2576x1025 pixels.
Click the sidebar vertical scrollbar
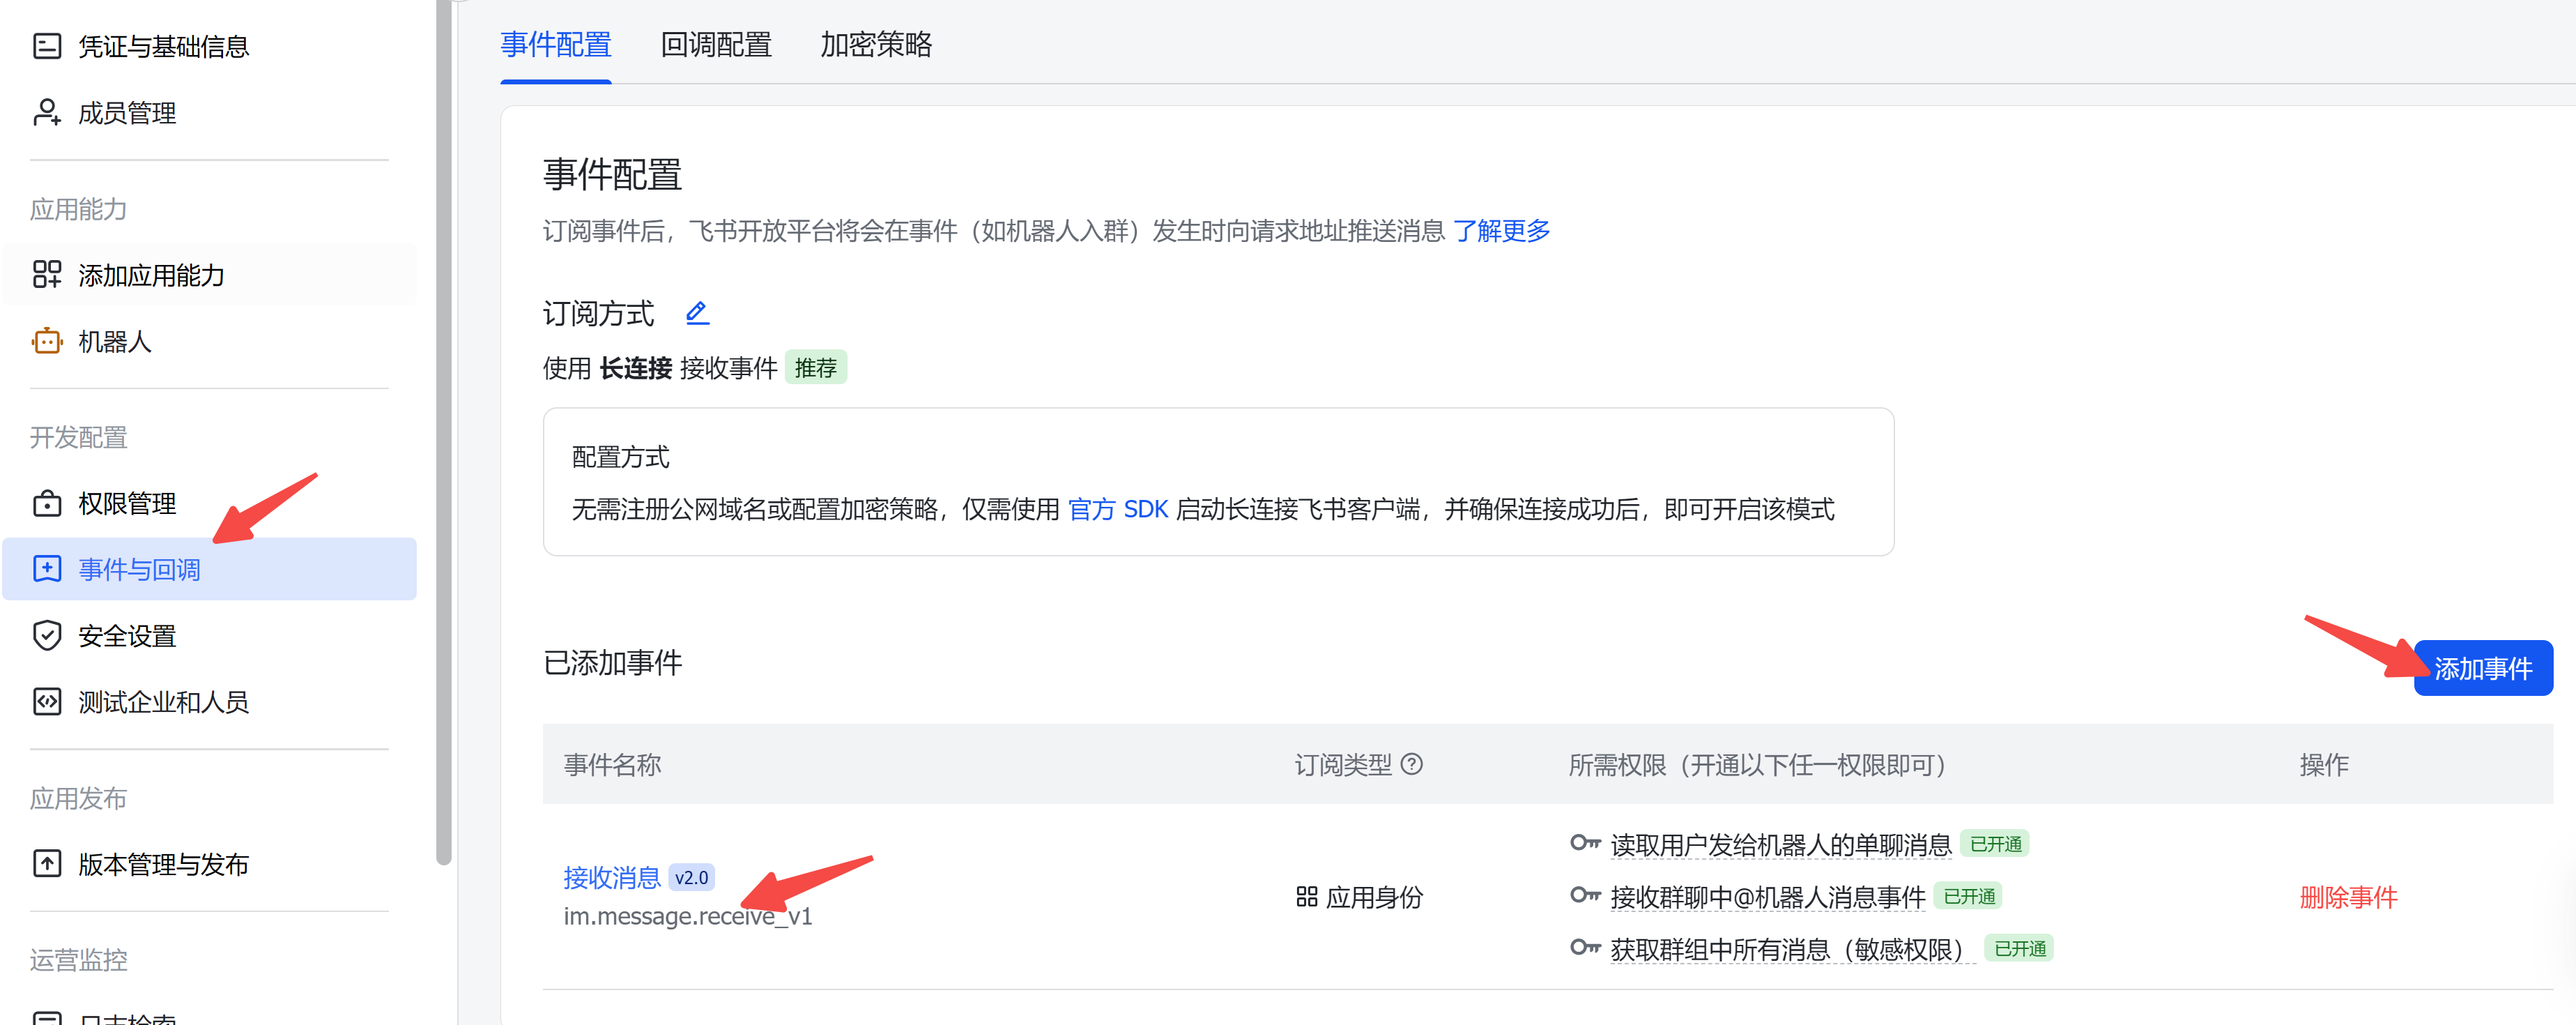click(x=444, y=430)
